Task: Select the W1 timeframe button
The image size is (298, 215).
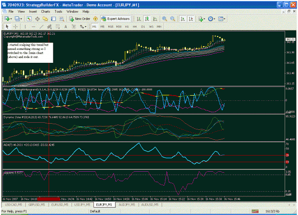Action: coord(151,27)
